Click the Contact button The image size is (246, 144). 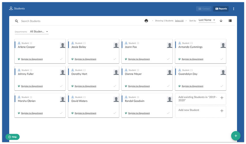click(204, 9)
